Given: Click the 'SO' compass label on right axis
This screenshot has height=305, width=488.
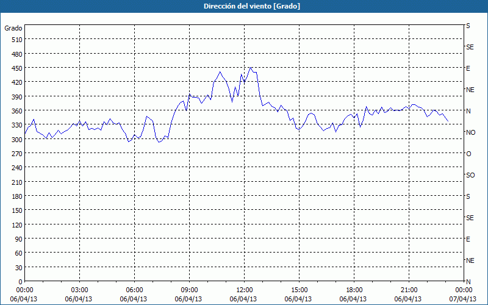Looking at the screenshot, I should [x=470, y=176].
